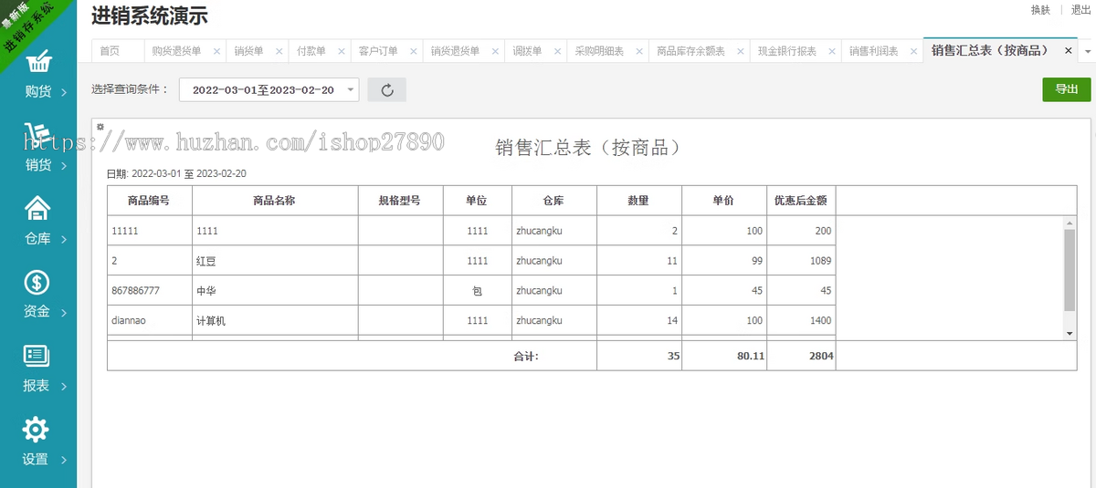1096x488 pixels.
Task: Close the 调拨单 tab
Action: click(x=557, y=51)
